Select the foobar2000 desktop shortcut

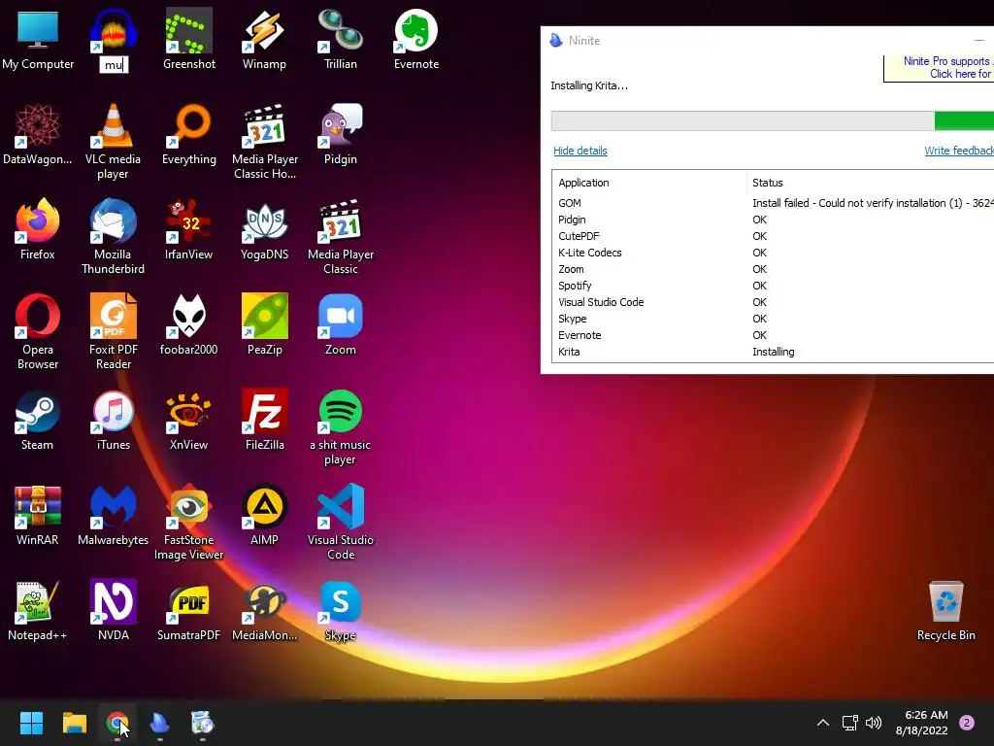click(189, 324)
